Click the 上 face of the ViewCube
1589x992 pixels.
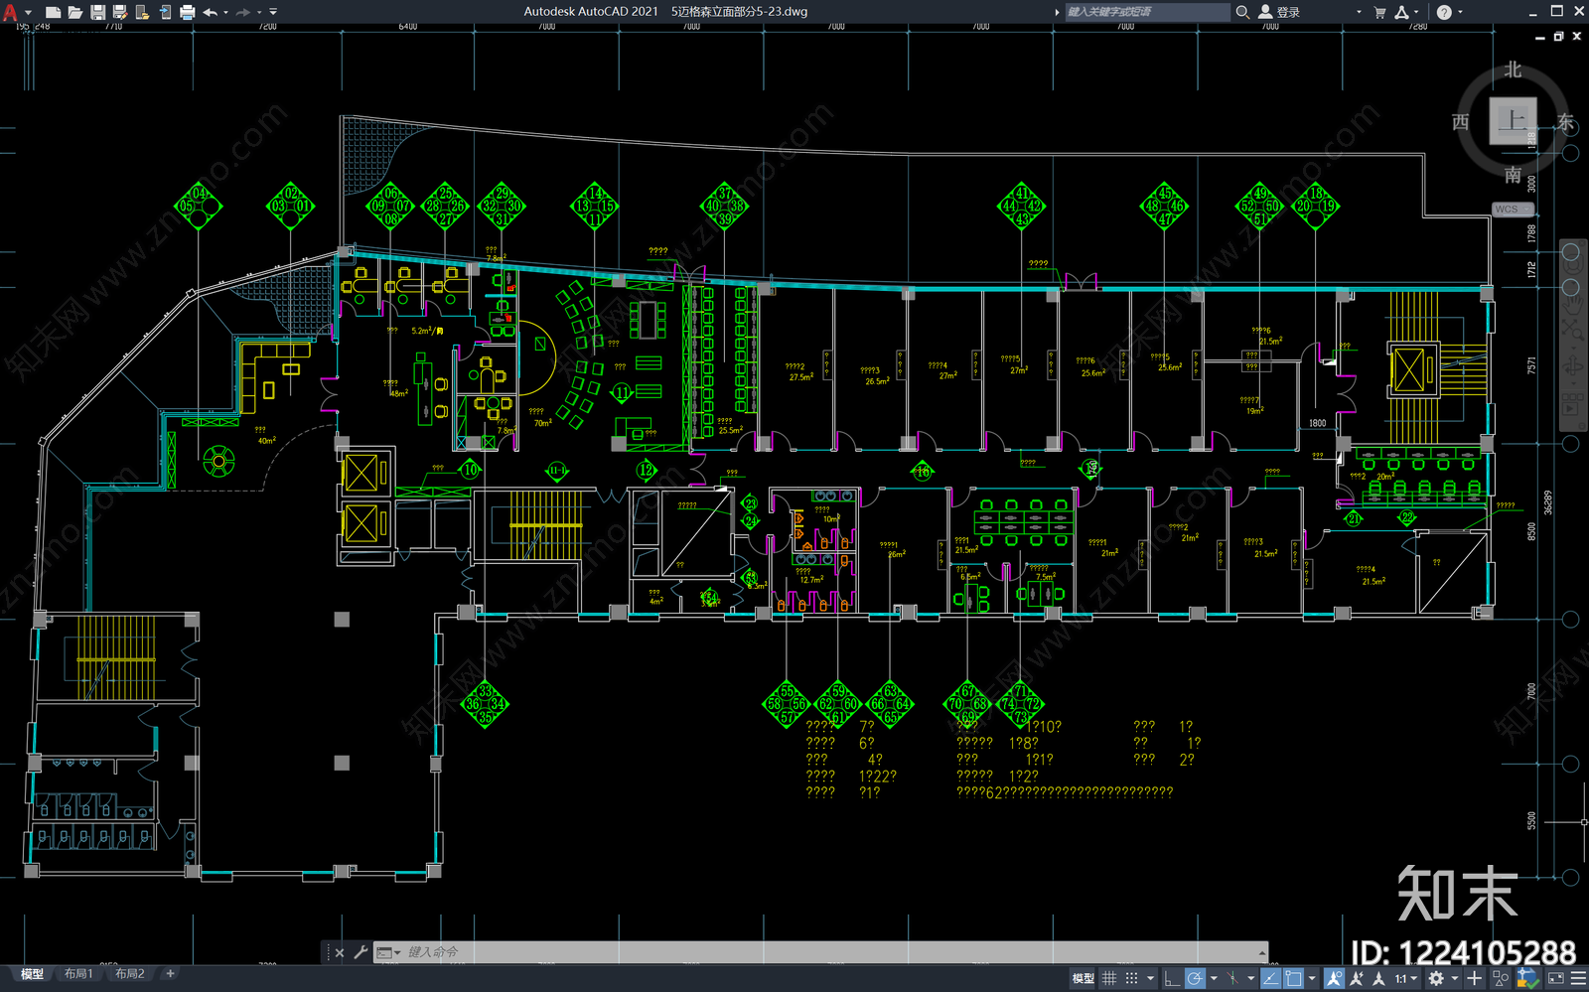[1513, 121]
